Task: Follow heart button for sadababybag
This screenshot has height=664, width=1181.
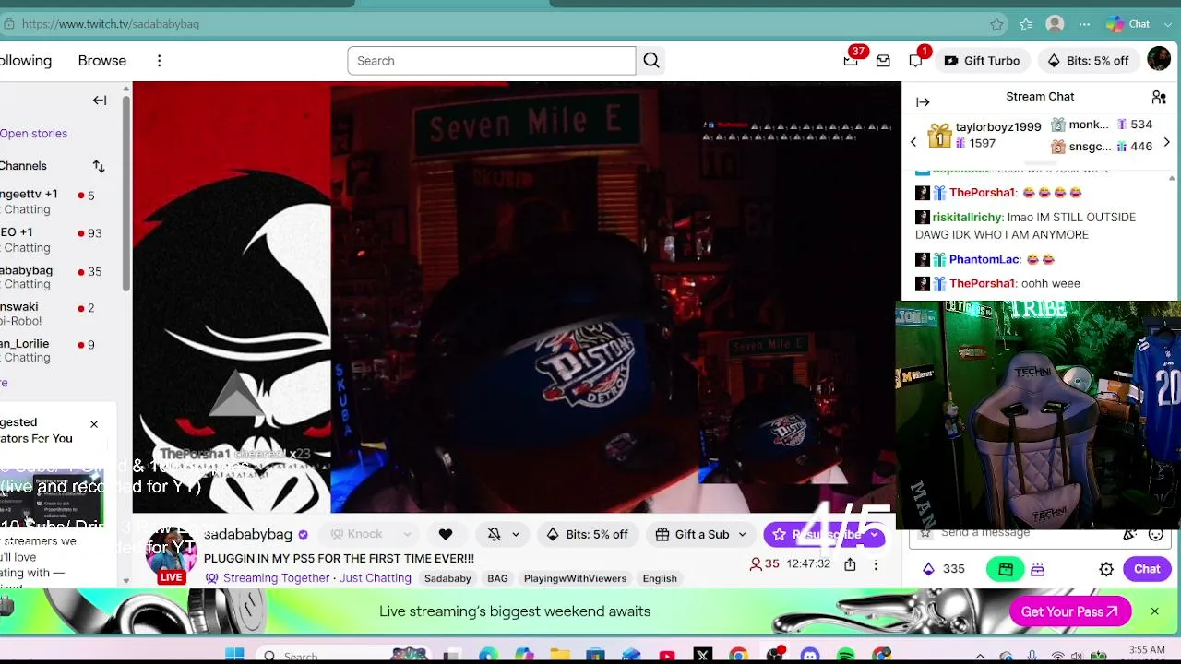Action: click(446, 534)
